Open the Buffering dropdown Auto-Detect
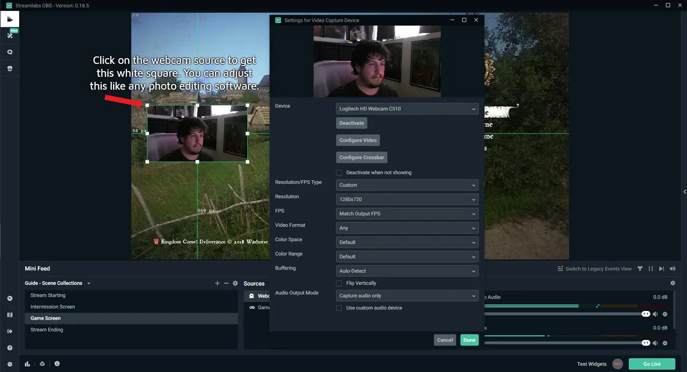The image size is (687, 372). pos(407,271)
